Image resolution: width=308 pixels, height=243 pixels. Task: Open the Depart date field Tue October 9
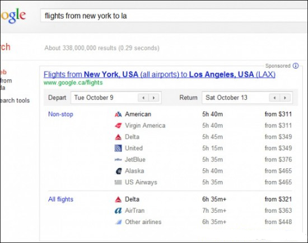click(116, 97)
